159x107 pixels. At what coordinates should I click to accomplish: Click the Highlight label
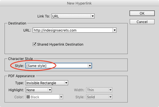[x=16, y=90]
